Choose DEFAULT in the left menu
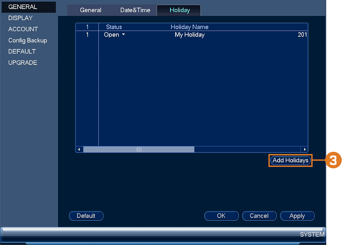Image resolution: width=342 pixels, height=245 pixels. (x=22, y=51)
